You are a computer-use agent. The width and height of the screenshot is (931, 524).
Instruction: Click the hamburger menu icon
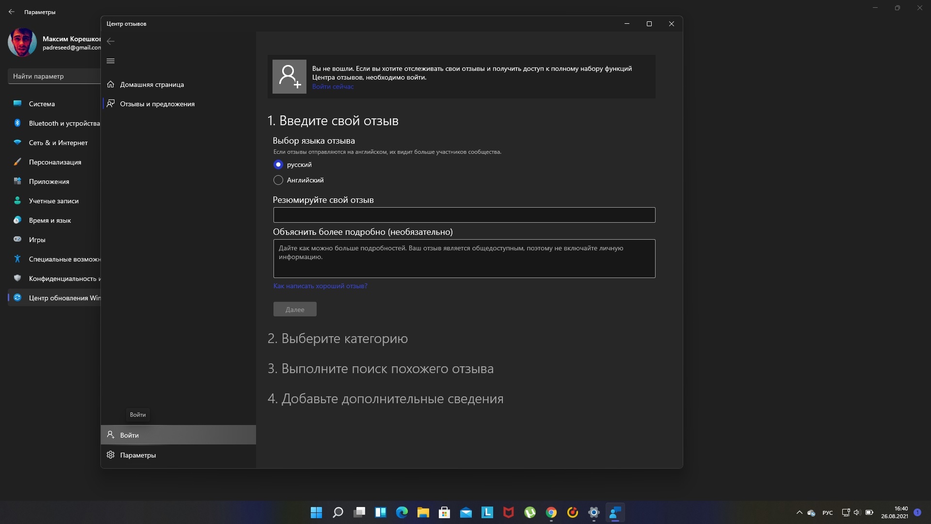(x=111, y=60)
